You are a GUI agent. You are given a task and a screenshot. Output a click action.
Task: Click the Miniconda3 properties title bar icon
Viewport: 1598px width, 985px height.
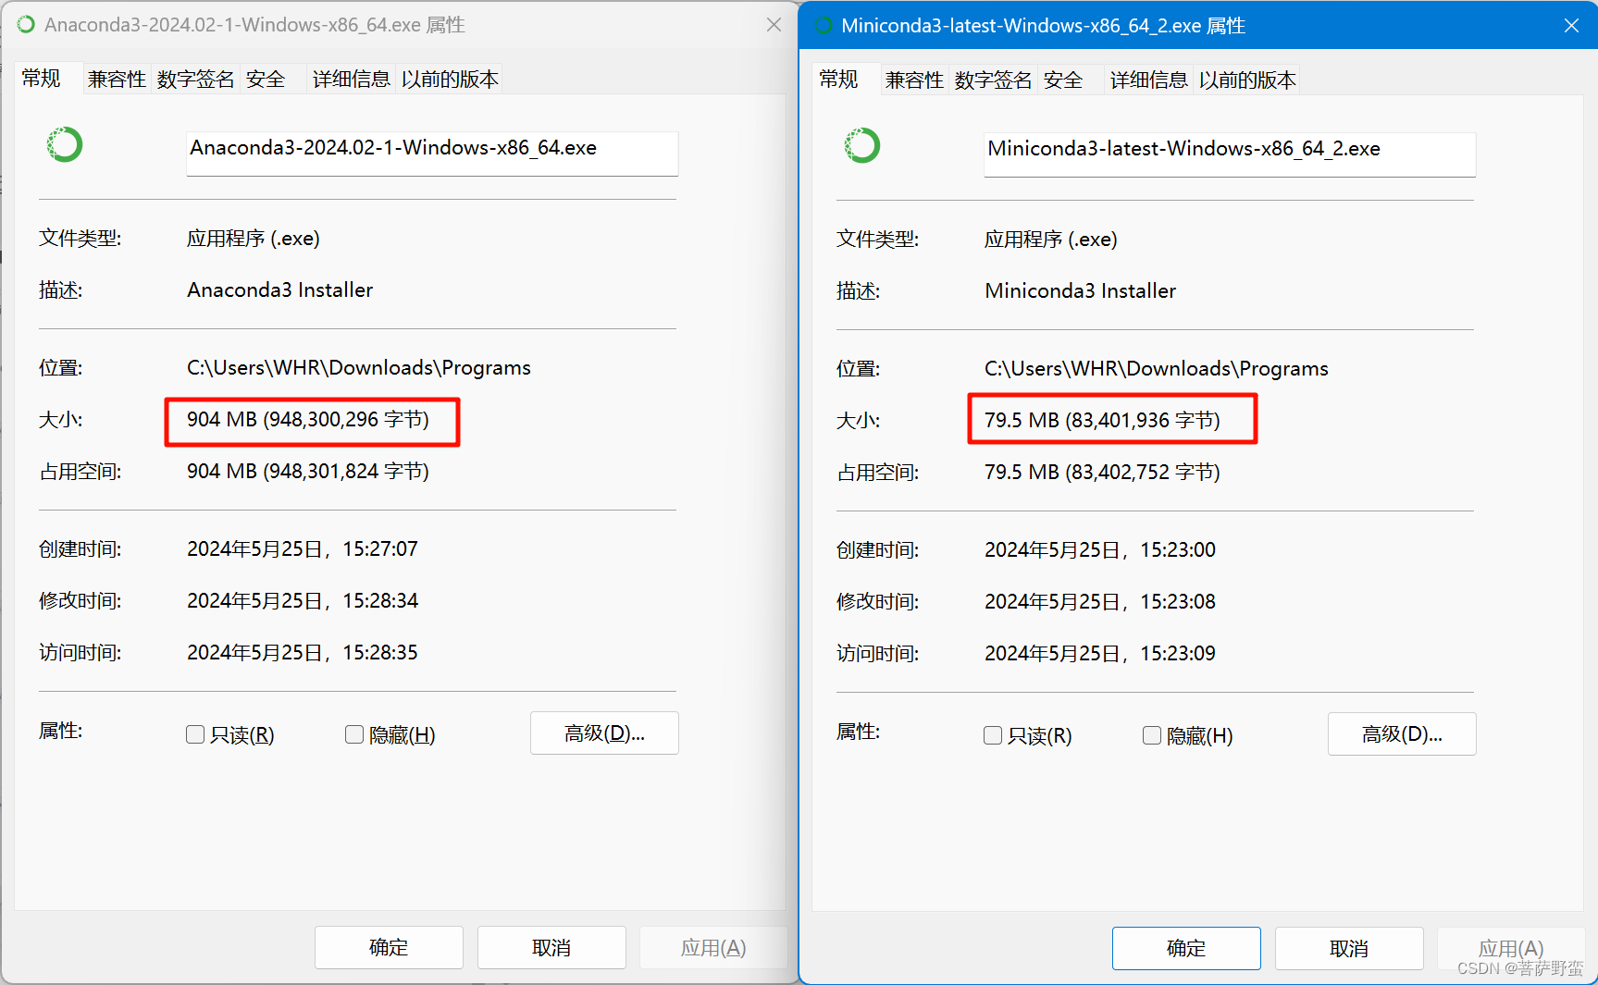tap(824, 26)
